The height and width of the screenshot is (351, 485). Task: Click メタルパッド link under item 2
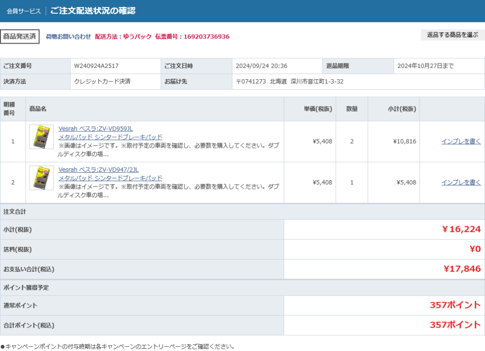(x=110, y=178)
